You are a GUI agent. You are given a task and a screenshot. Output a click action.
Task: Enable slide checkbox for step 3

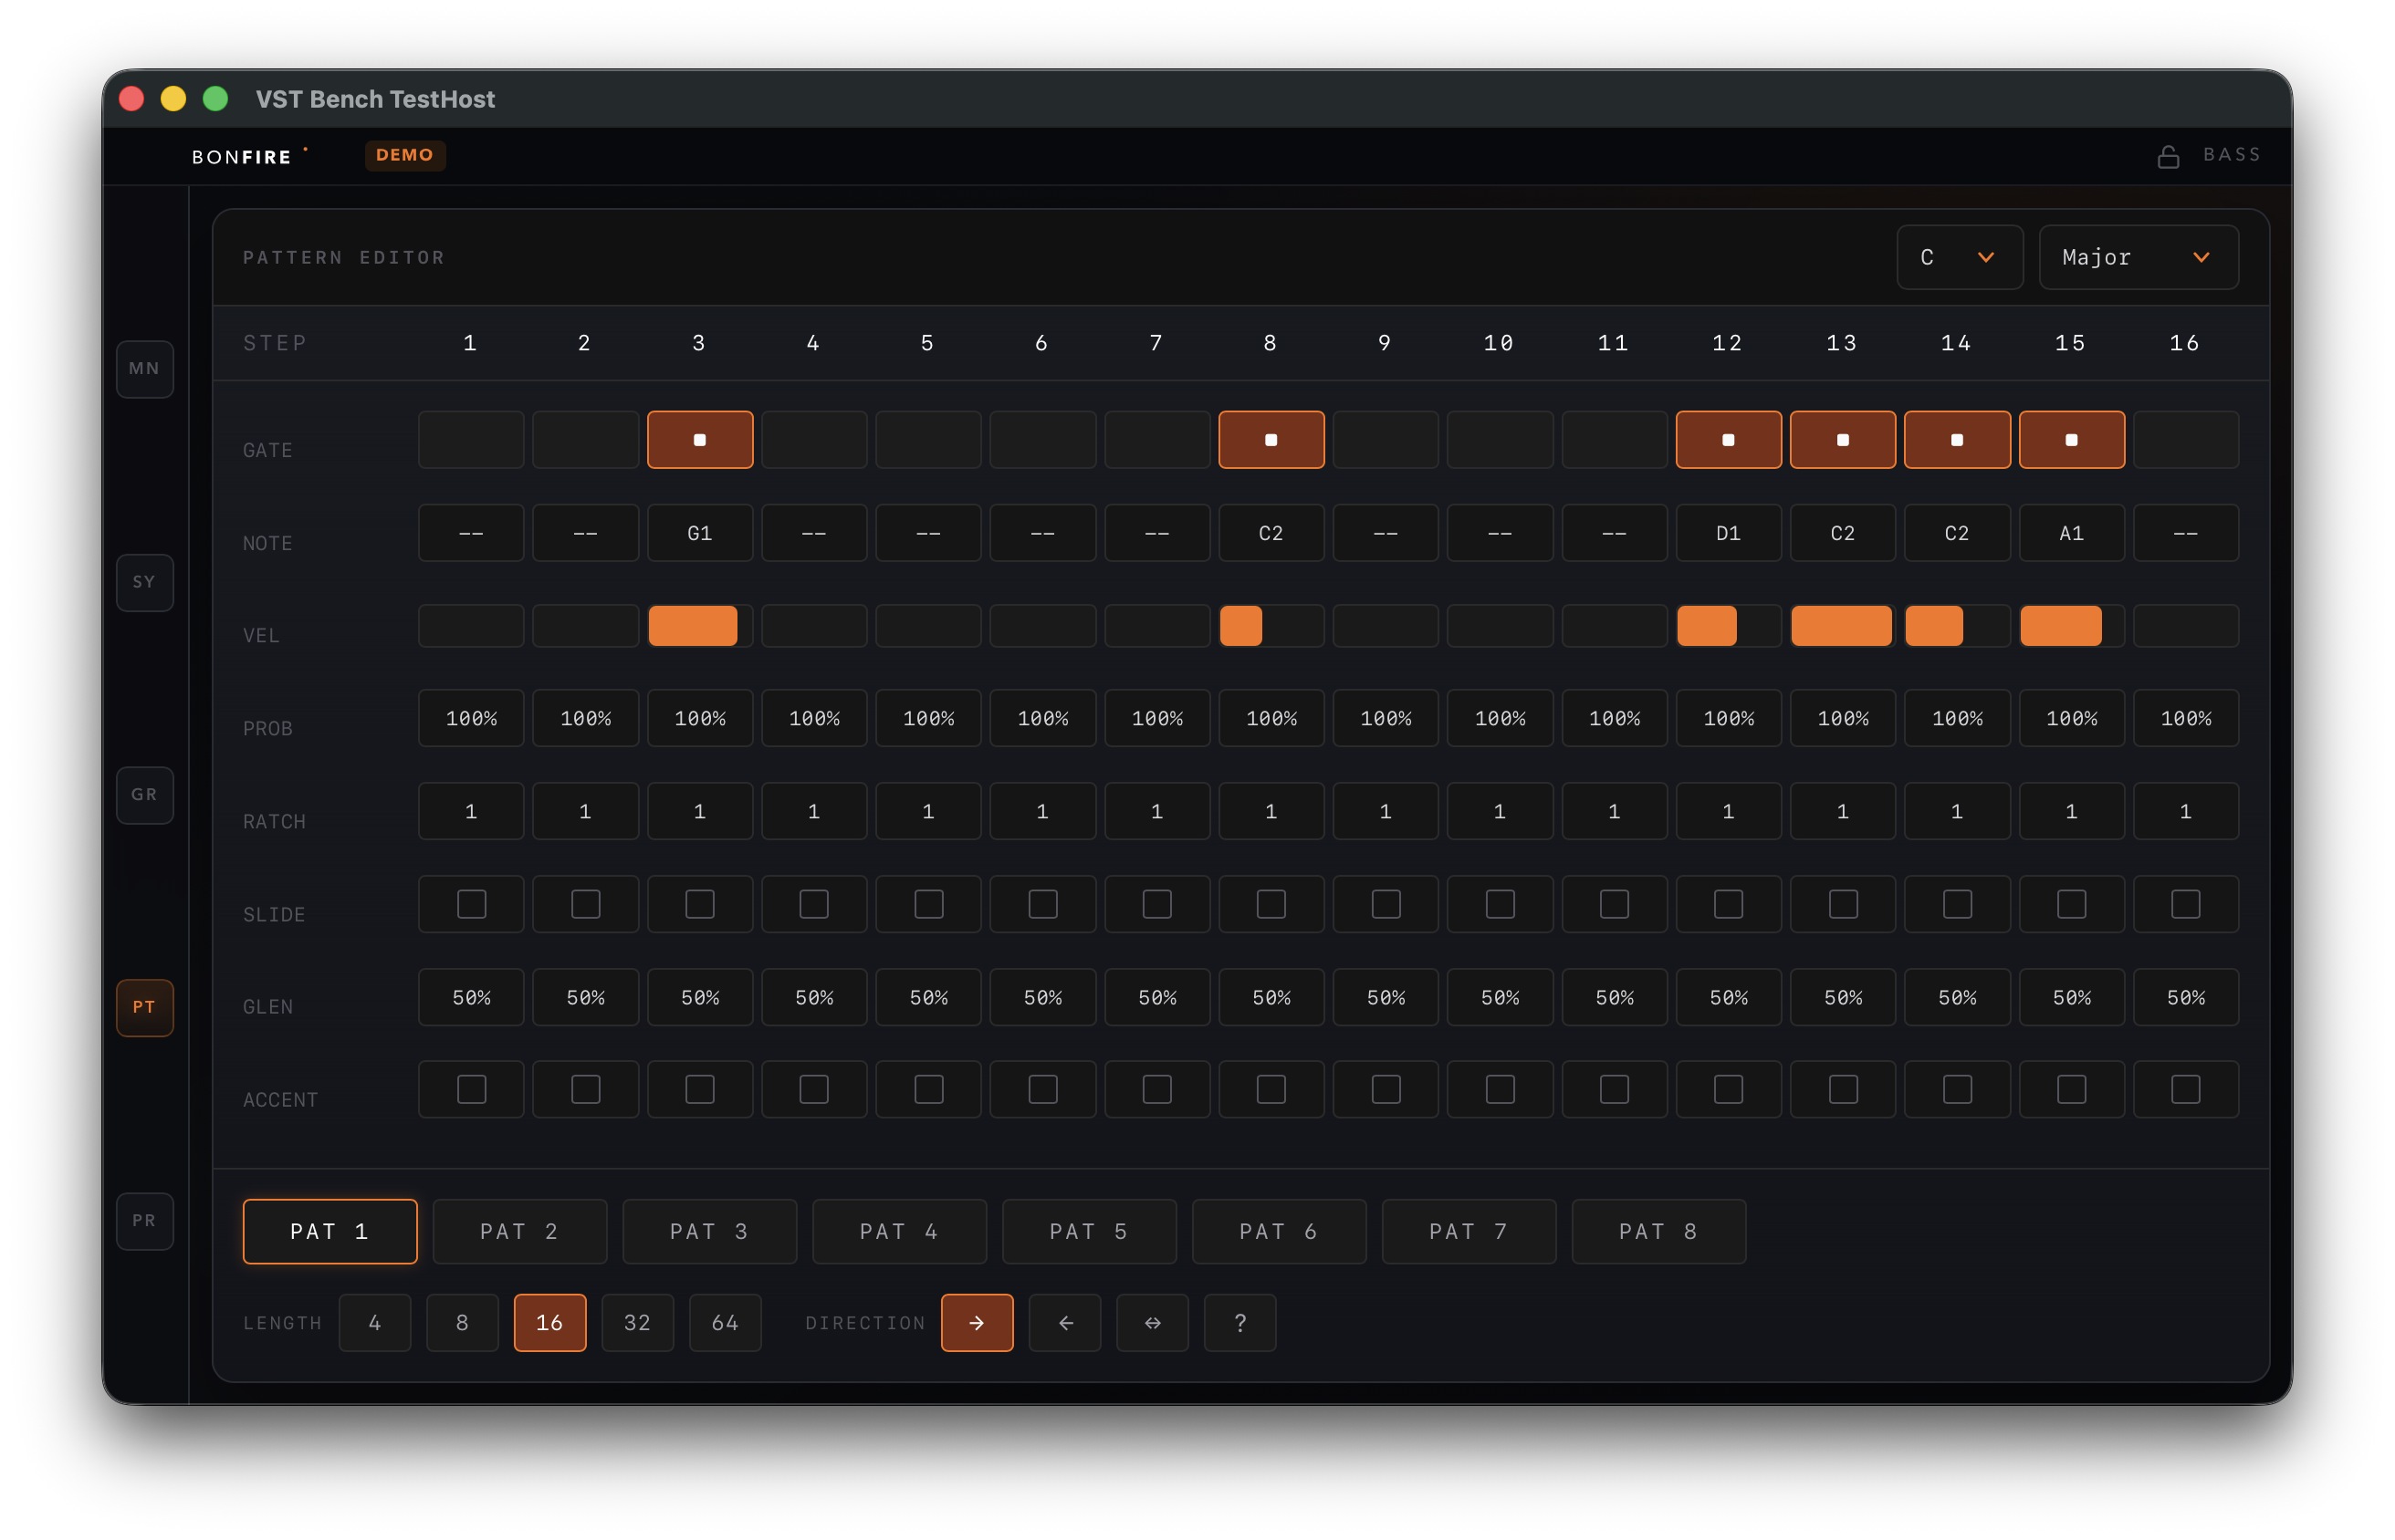coord(699,904)
